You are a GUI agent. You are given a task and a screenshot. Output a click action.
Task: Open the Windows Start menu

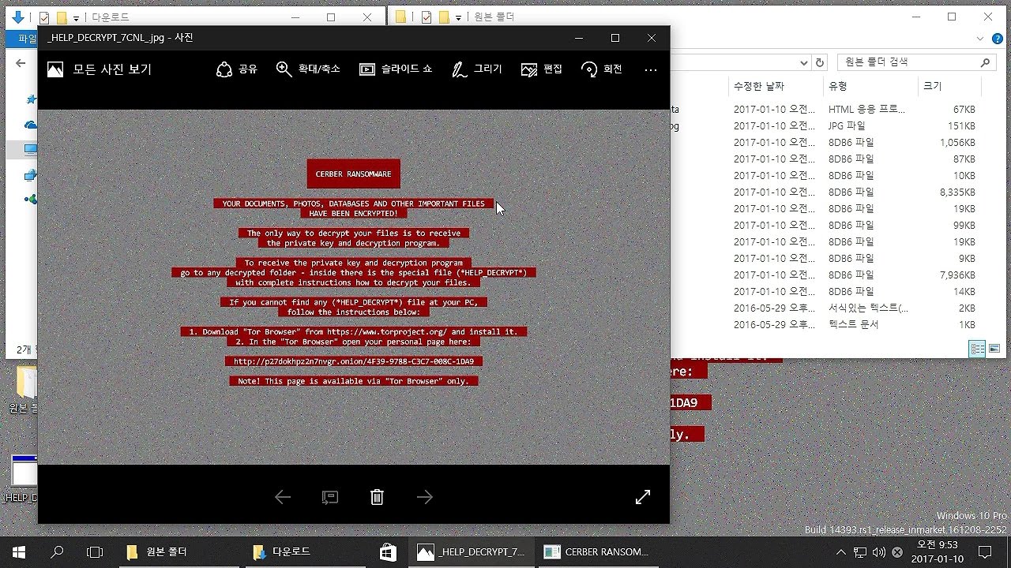(x=19, y=552)
